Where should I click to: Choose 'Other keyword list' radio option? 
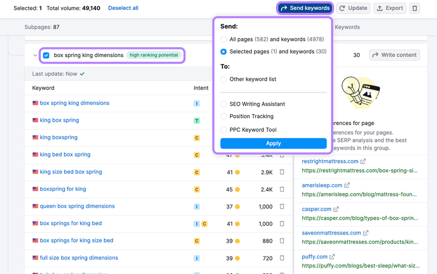click(x=224, y=79)
